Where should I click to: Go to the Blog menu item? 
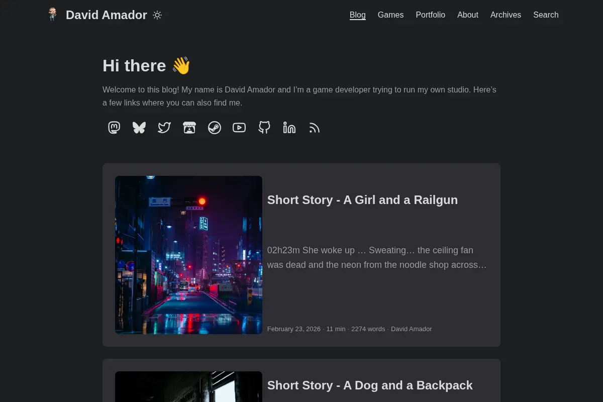point(358,15)
